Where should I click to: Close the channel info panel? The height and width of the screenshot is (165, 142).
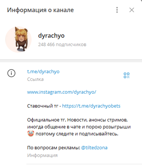point(132,10)
